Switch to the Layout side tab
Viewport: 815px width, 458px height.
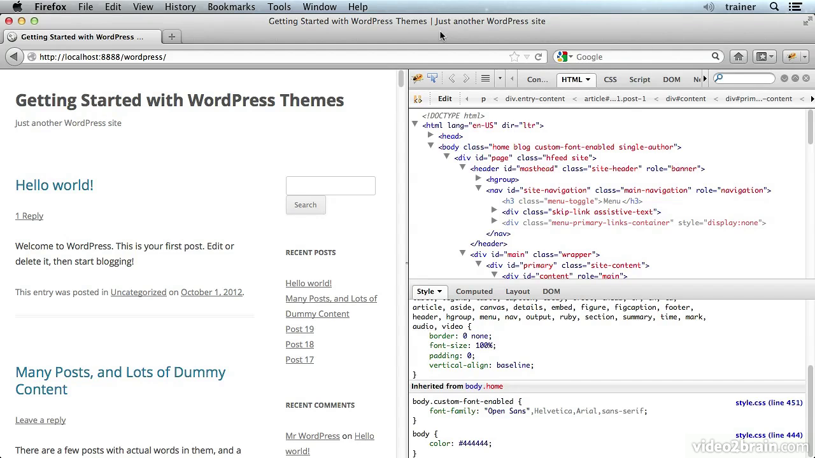coord(518,291)
